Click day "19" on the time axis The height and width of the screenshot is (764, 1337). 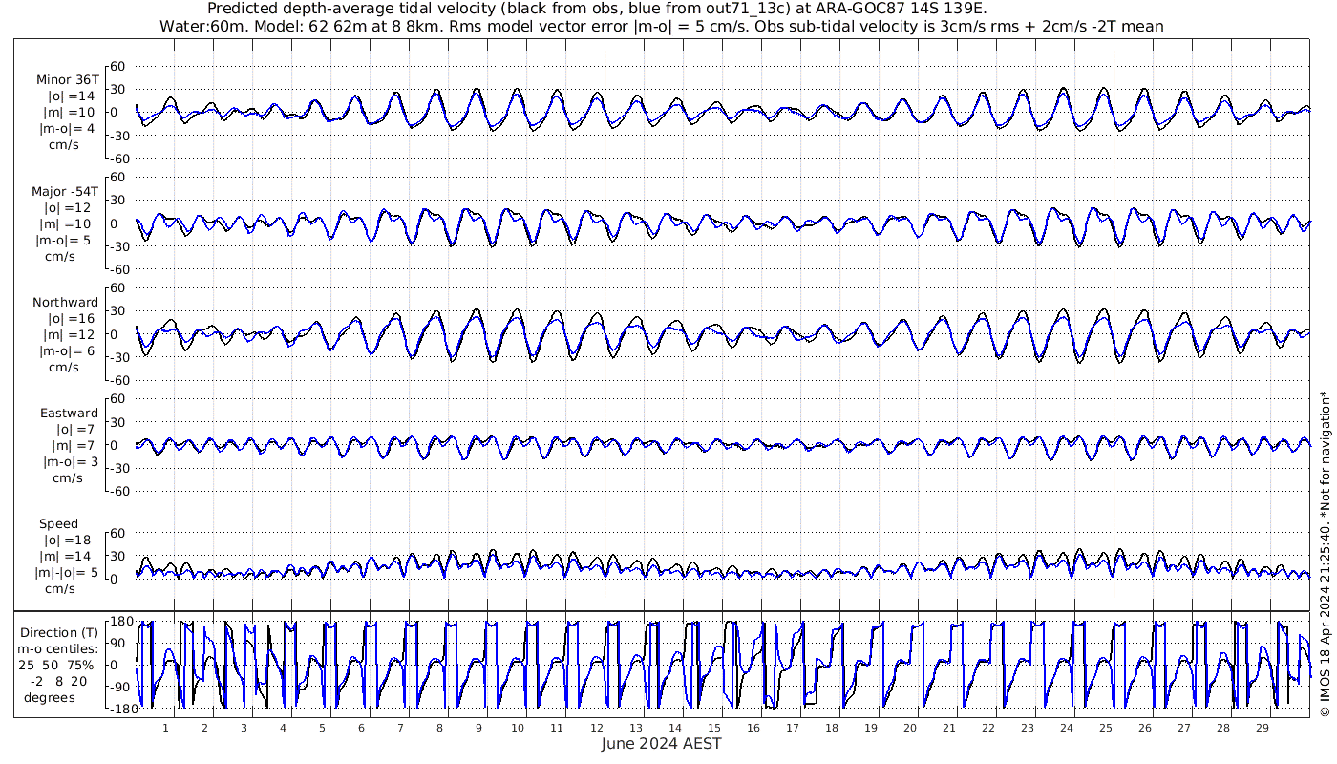click(870, 728)
